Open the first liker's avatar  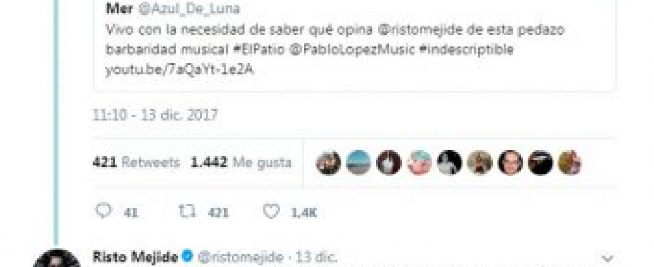328,163
